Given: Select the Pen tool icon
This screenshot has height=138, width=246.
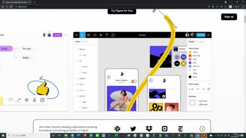Looking at the screenshot, I should [101, 35].
